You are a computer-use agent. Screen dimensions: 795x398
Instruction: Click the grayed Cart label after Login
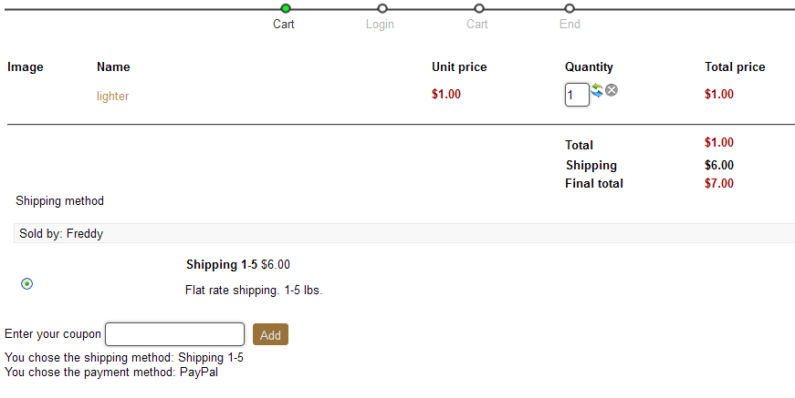tap(477, 24)
